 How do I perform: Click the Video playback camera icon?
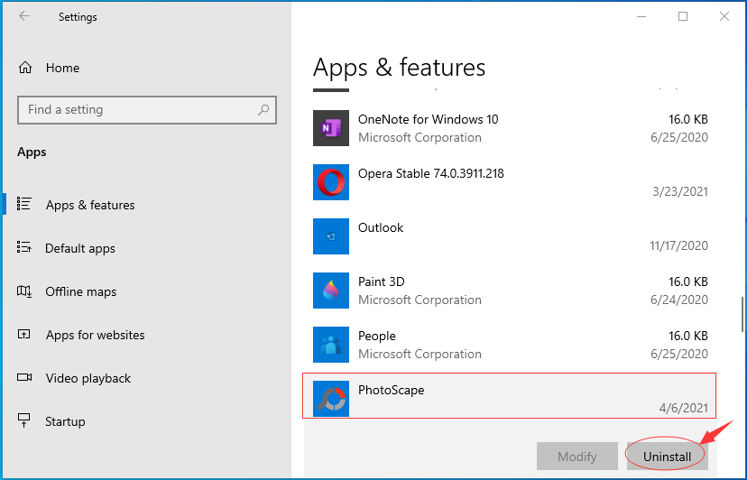click(24, 377)
